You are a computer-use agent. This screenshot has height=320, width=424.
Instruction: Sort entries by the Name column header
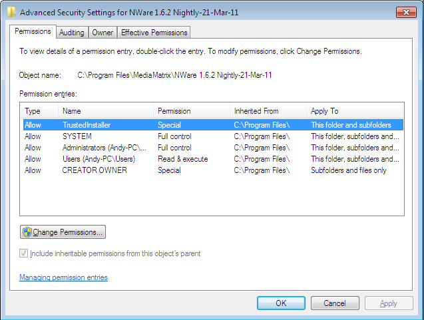[106, 111]
